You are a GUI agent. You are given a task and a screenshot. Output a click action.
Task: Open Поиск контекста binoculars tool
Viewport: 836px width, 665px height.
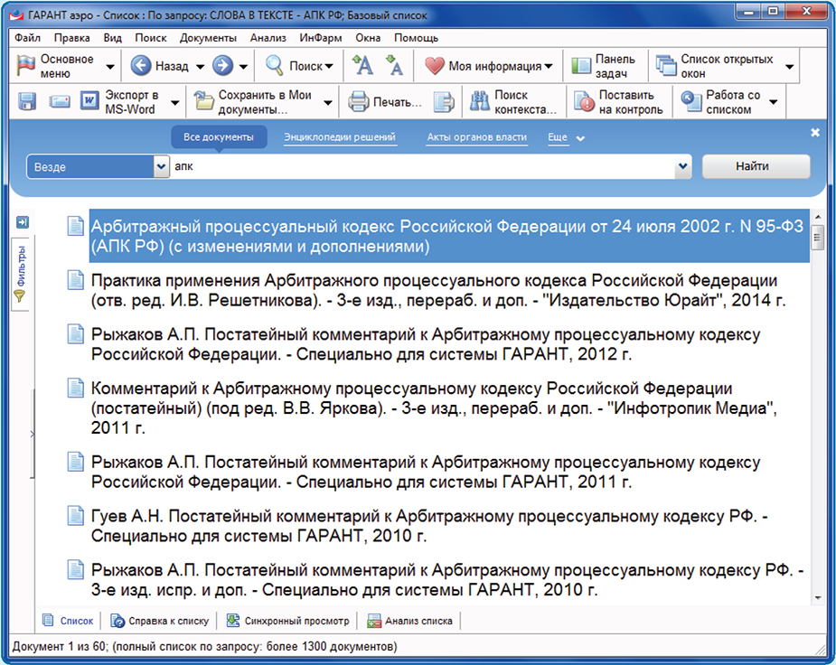tap(513, 102)
